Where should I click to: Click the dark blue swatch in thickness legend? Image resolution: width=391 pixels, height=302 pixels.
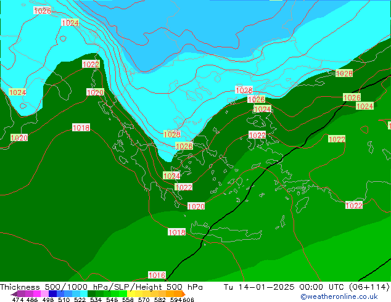[x=52, y=293]
